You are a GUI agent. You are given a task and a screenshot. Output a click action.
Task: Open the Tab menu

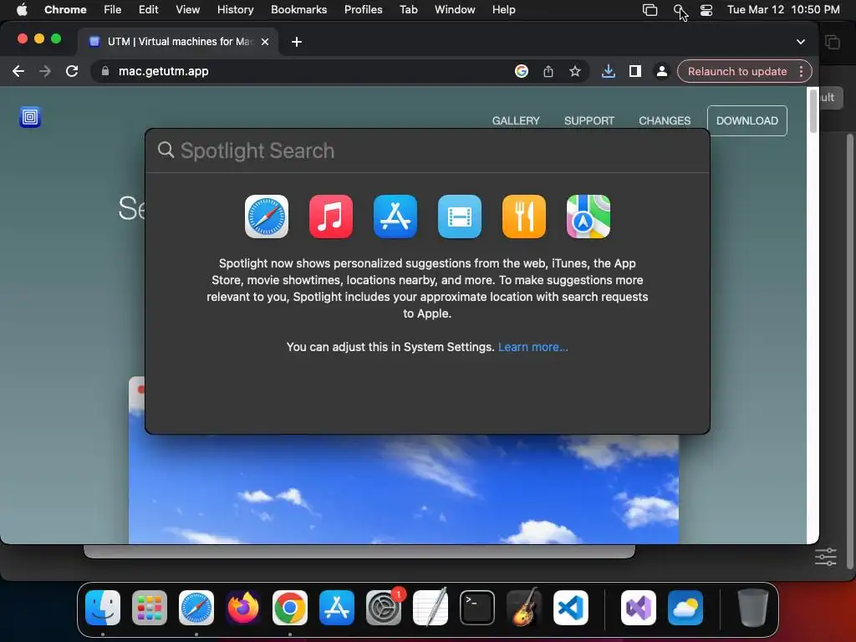click(408, 10)
